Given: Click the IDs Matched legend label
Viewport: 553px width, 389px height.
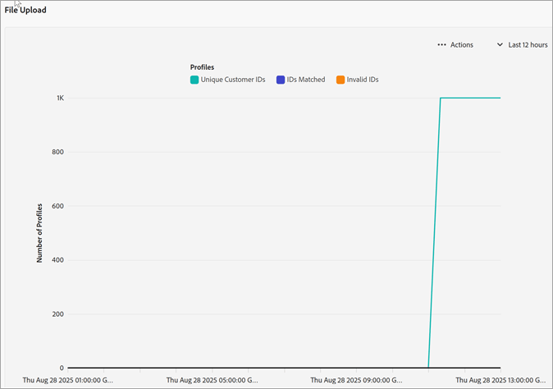Looking at the screenshot, I should pyautogui.click(x=306, y=80).
